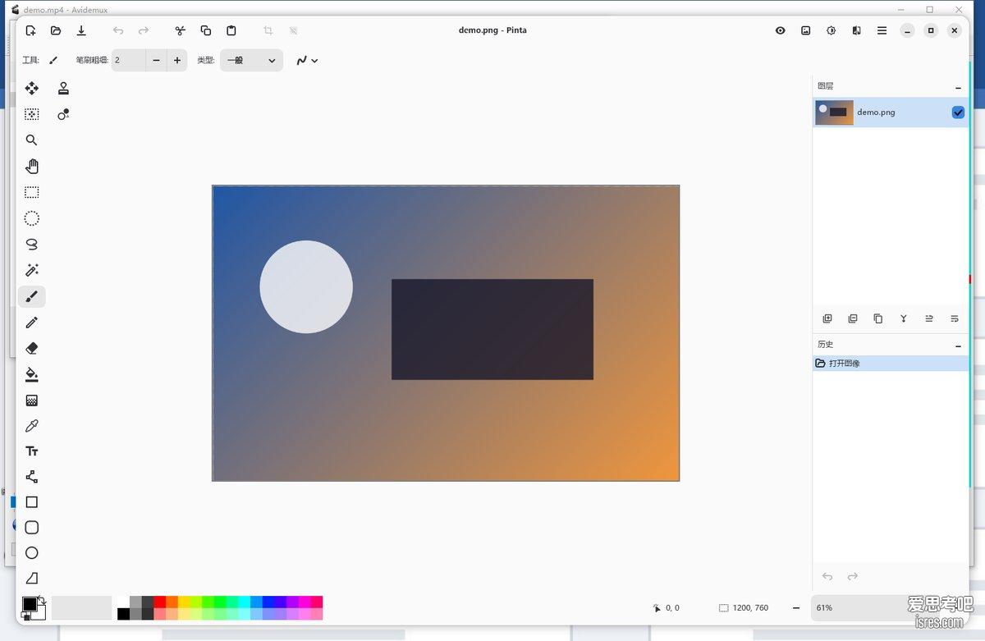Open the Image menu in header
Screen dimensions: 985x641
(x=806, y=30)
